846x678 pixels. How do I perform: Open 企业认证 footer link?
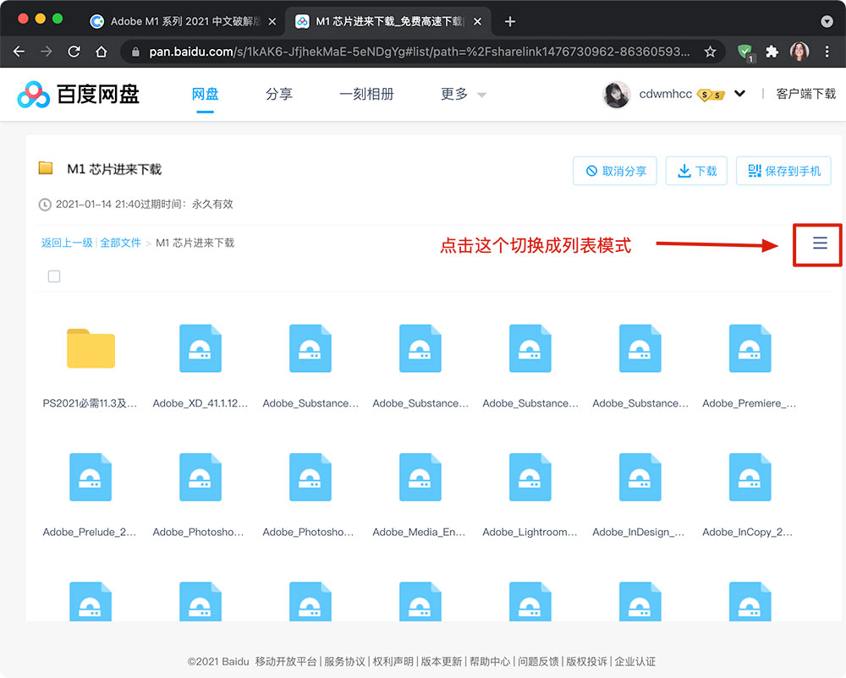click(635, 661)
